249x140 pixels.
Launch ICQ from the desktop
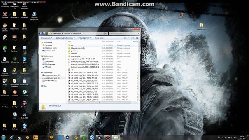tap(5, 49)
